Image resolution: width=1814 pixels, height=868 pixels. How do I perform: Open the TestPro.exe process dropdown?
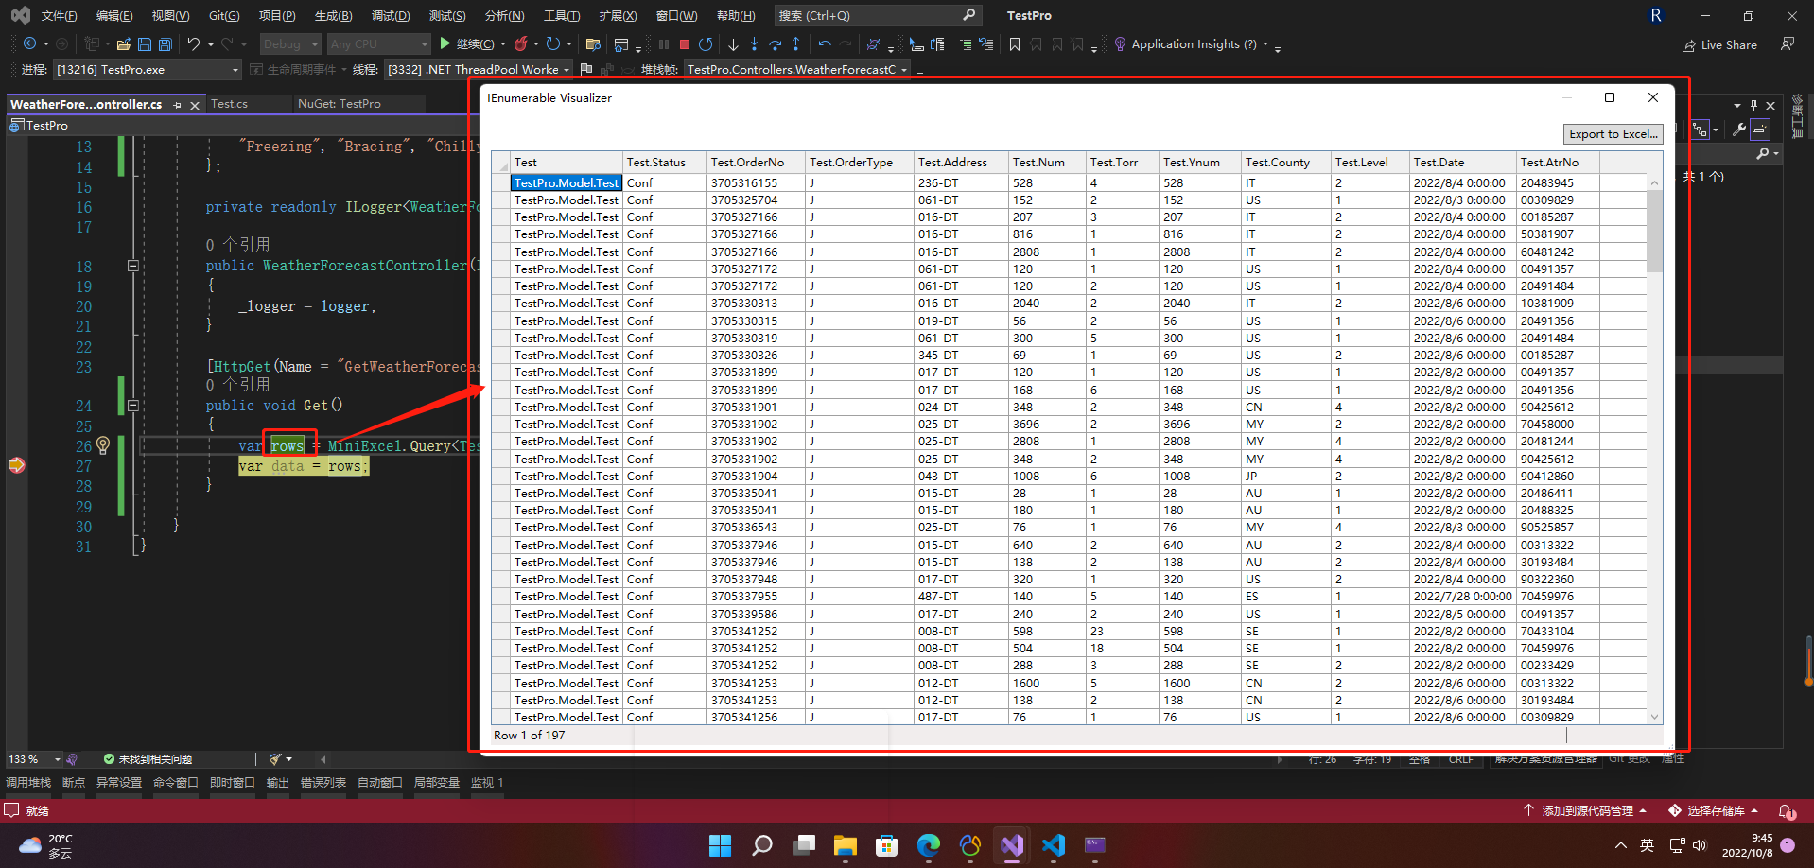pyautogui.click(x=147, y=69)
